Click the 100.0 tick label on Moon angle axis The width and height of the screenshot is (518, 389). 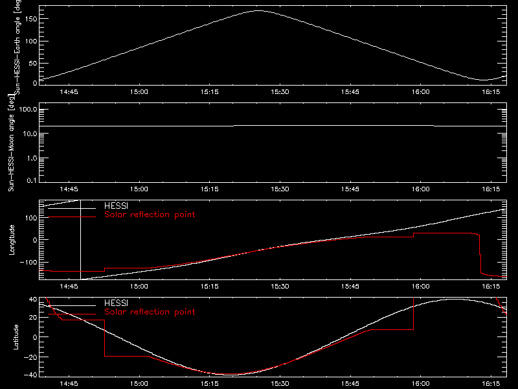28,110
